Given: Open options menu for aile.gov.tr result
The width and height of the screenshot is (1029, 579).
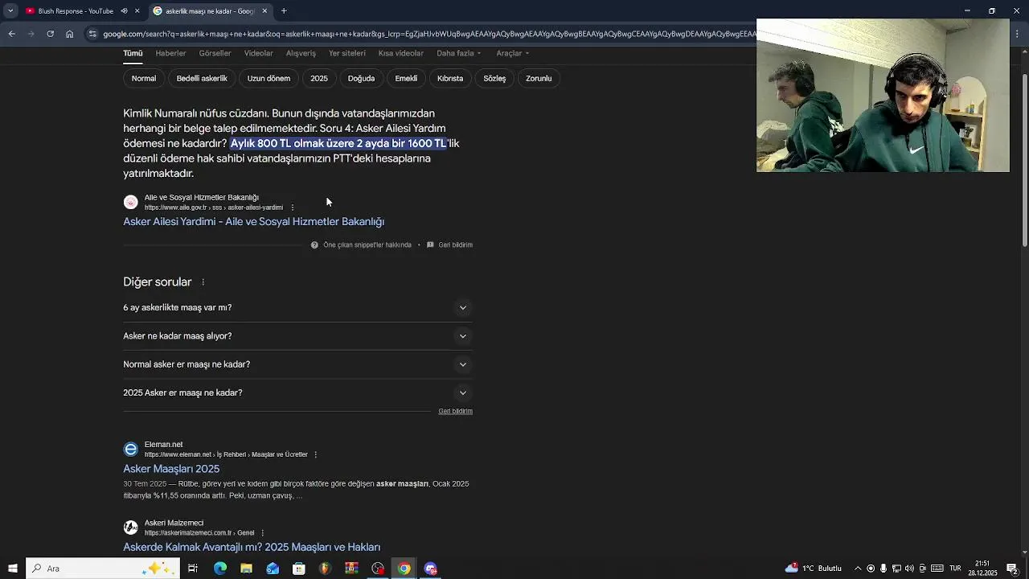Looking at the screenshot, I should (x=292, y=207).
